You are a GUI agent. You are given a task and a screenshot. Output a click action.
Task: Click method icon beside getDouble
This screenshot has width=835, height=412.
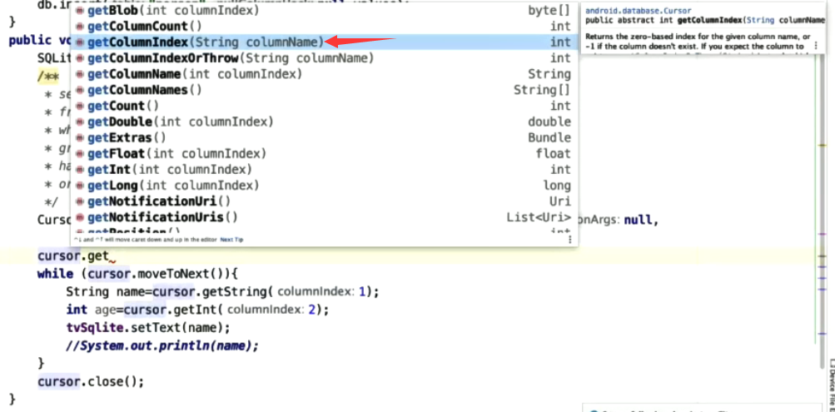pos(80,122)
